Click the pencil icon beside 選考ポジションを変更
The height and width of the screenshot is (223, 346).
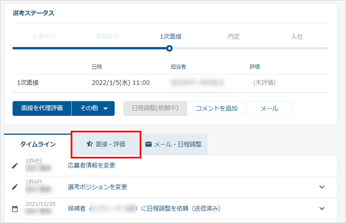(15, 187)
